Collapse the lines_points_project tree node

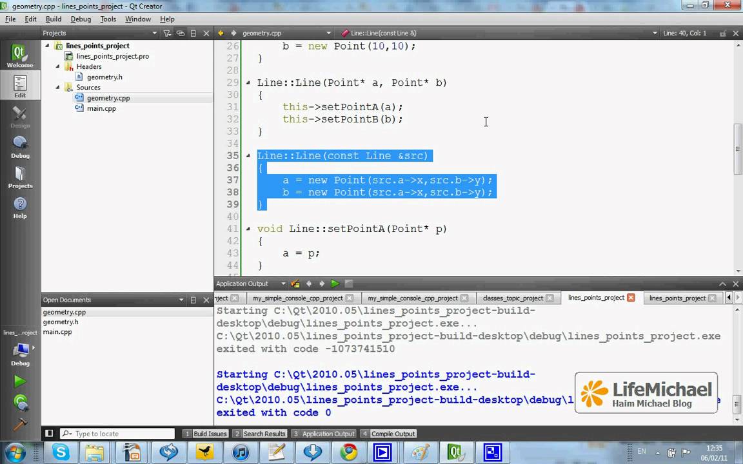point(47,46)
